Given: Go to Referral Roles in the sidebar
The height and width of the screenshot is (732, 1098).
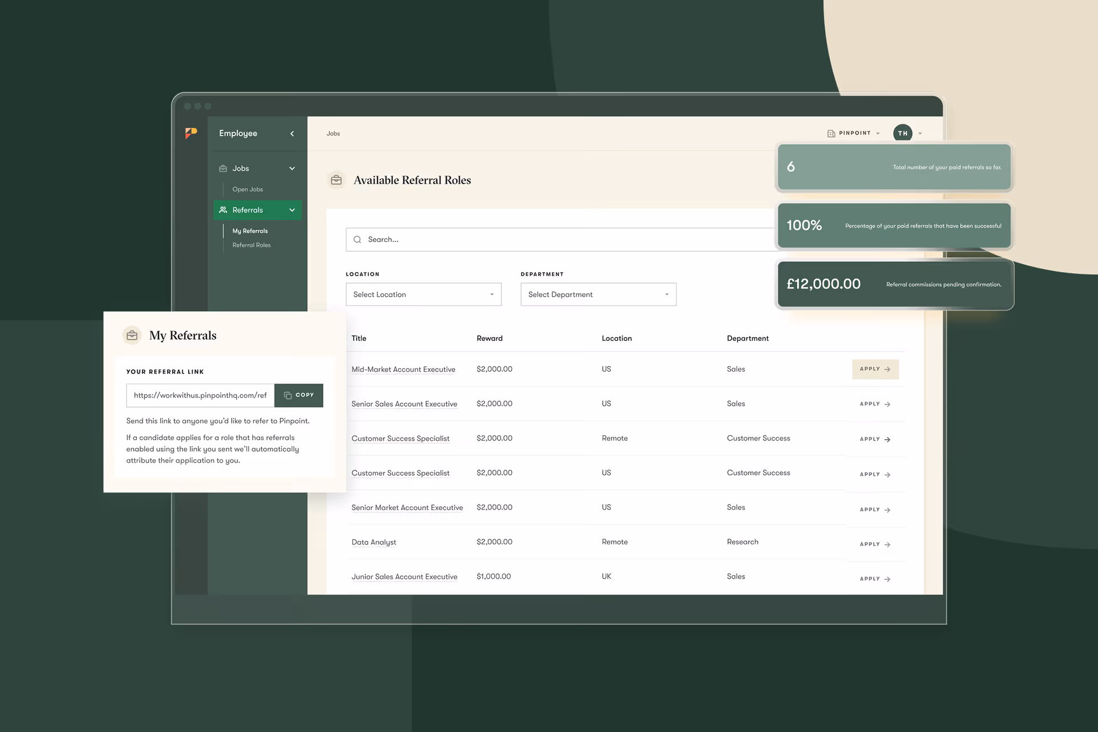Looking at the screenshot, I should (252, 245).
